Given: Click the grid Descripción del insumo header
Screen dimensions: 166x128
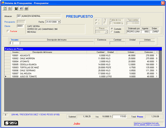Looking at the screenshot, I should click(53, 52).
